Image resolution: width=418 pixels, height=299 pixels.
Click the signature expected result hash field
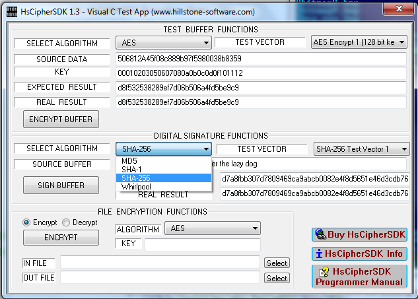[x=314, y=179]
